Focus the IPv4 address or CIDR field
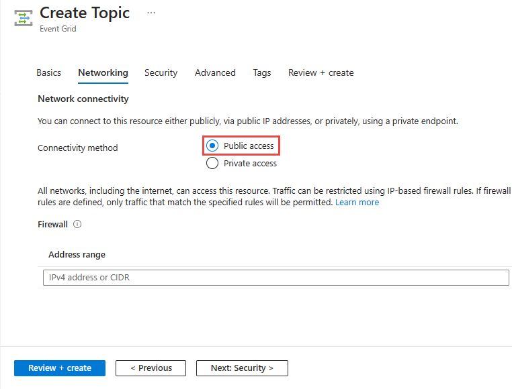Screen dimensions: 512x389 point(275,277)
